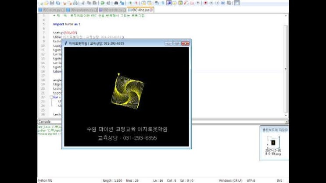
Task: Click the Save file toolbar icon
Action: pyautogui.click(x=52, y=3)
